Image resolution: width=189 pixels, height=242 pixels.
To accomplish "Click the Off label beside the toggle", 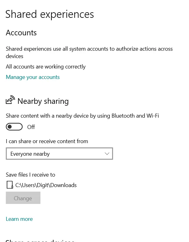I will [31, 127].
